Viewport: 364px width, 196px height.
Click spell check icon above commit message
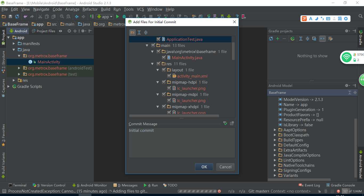(225, 123)
